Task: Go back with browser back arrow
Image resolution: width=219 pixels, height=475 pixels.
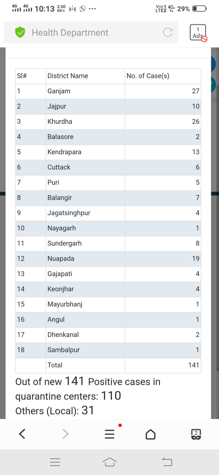Action: (x=22, y=434)
